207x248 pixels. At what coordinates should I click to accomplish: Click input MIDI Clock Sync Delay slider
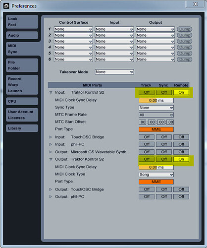tap(156, 100)
